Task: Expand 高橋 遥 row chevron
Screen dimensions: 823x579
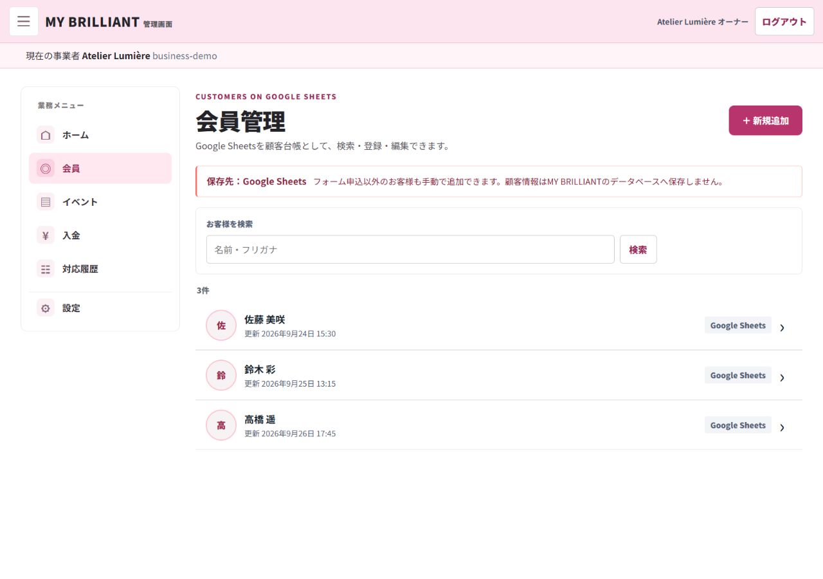Action: pyautogui.click(x=782, y=427)
